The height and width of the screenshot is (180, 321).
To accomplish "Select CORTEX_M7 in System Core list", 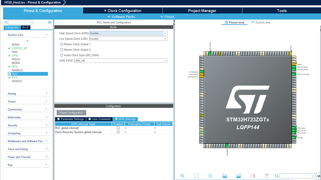I will 19,48.
